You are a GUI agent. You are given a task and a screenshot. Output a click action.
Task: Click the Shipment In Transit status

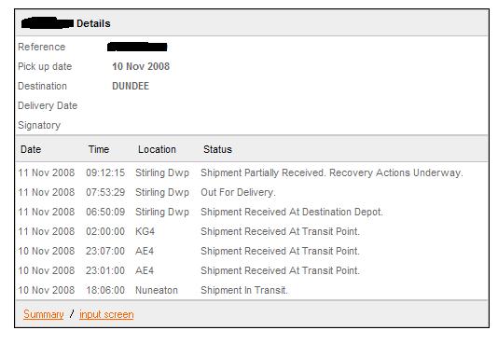tap(244, 290)
